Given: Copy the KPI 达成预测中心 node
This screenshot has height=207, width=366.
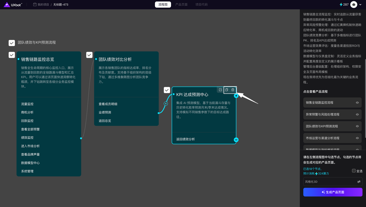Looking at the screenshot, I should coord(226,90).
